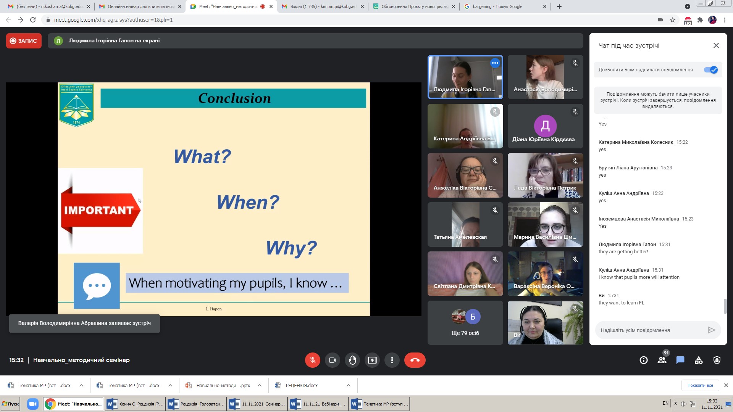Expand options for the downloaded pptx file
The image size is (733, 412).
coord(260,385)
